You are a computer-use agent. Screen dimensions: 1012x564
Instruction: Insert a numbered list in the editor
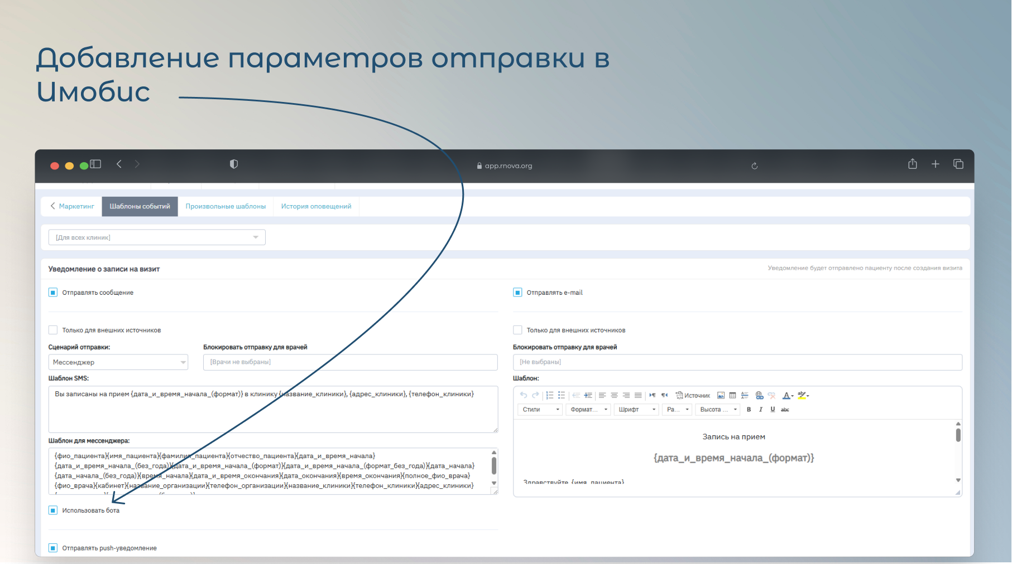click(550, 396)
